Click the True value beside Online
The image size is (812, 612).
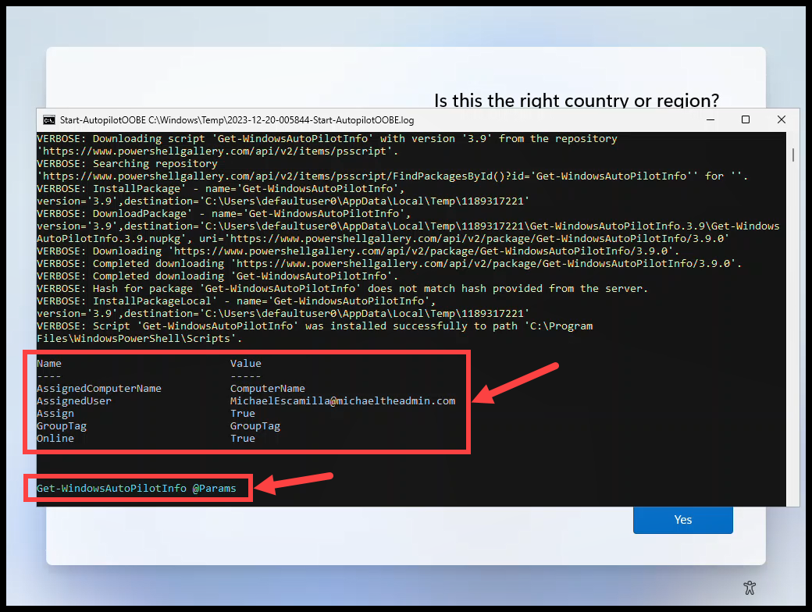tap(242, 439)
